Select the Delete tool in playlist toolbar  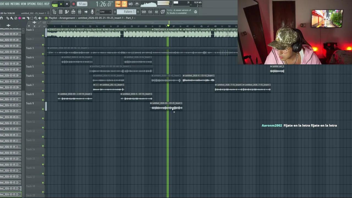[x=16, y=18]
